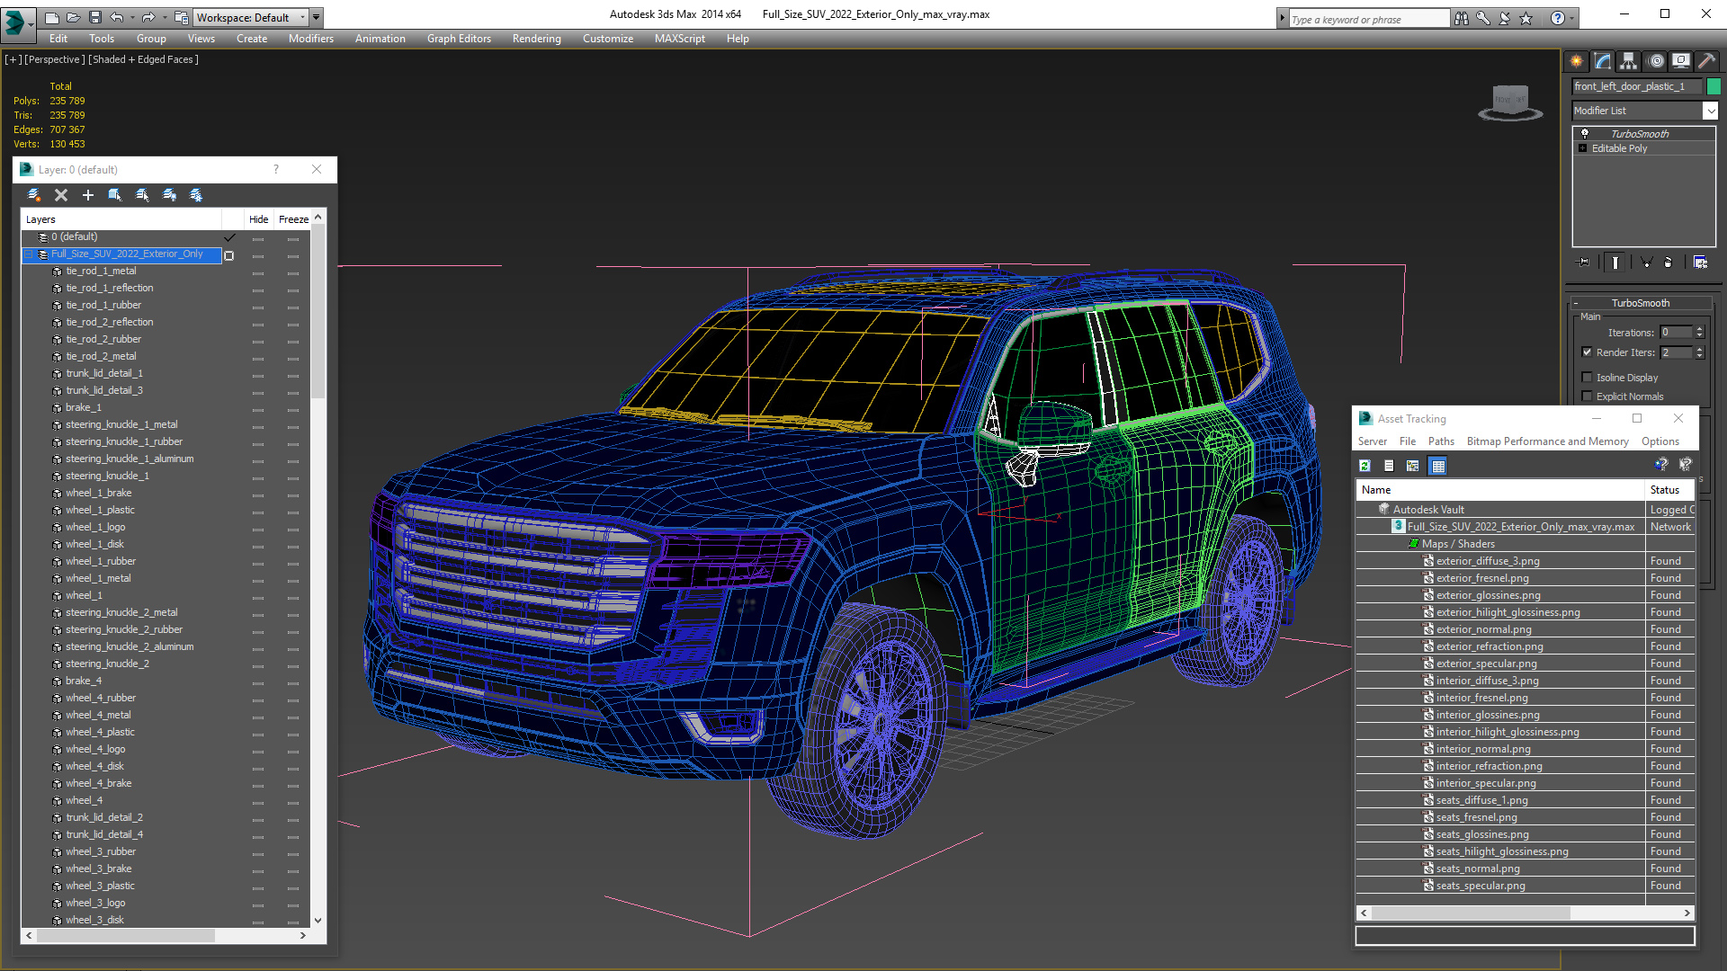Viewport: 1727px width, 971px height.
Task: Open Paths menu in Asset Tracking
Action: (x=1441, y=441)
